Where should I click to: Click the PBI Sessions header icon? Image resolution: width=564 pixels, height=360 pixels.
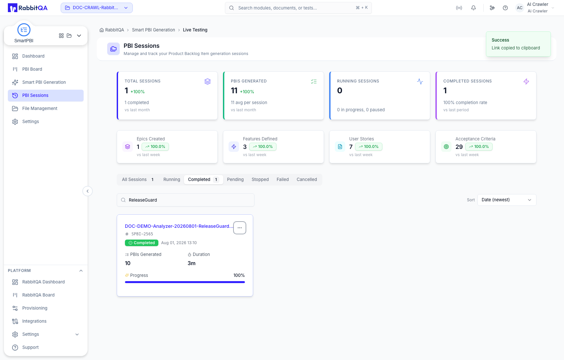click(113, 49)
